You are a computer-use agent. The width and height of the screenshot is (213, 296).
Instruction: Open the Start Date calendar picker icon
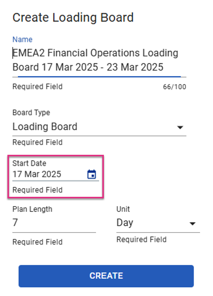(92, 174)
